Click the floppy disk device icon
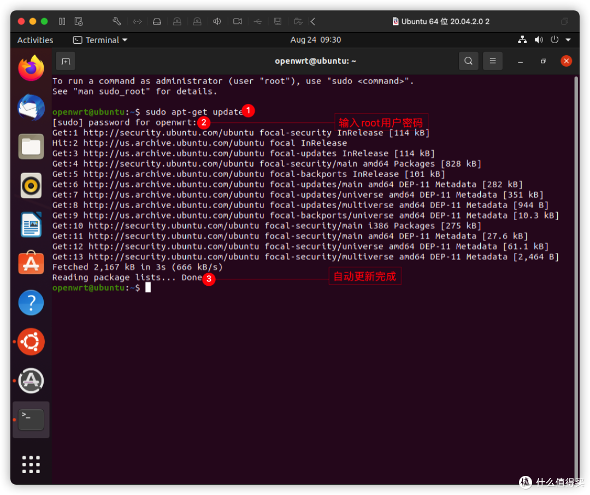 pos(278,21)
